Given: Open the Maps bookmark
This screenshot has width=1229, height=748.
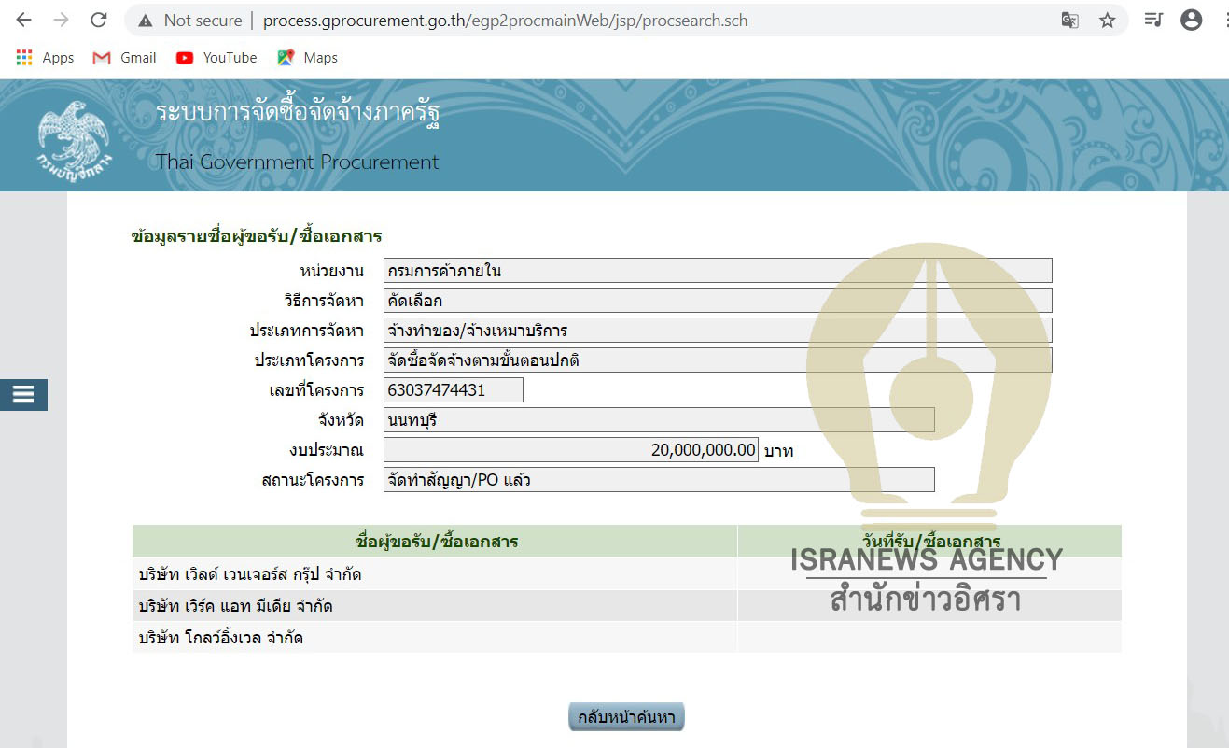Looking at the screenshot, I should (x=307, y=58).
